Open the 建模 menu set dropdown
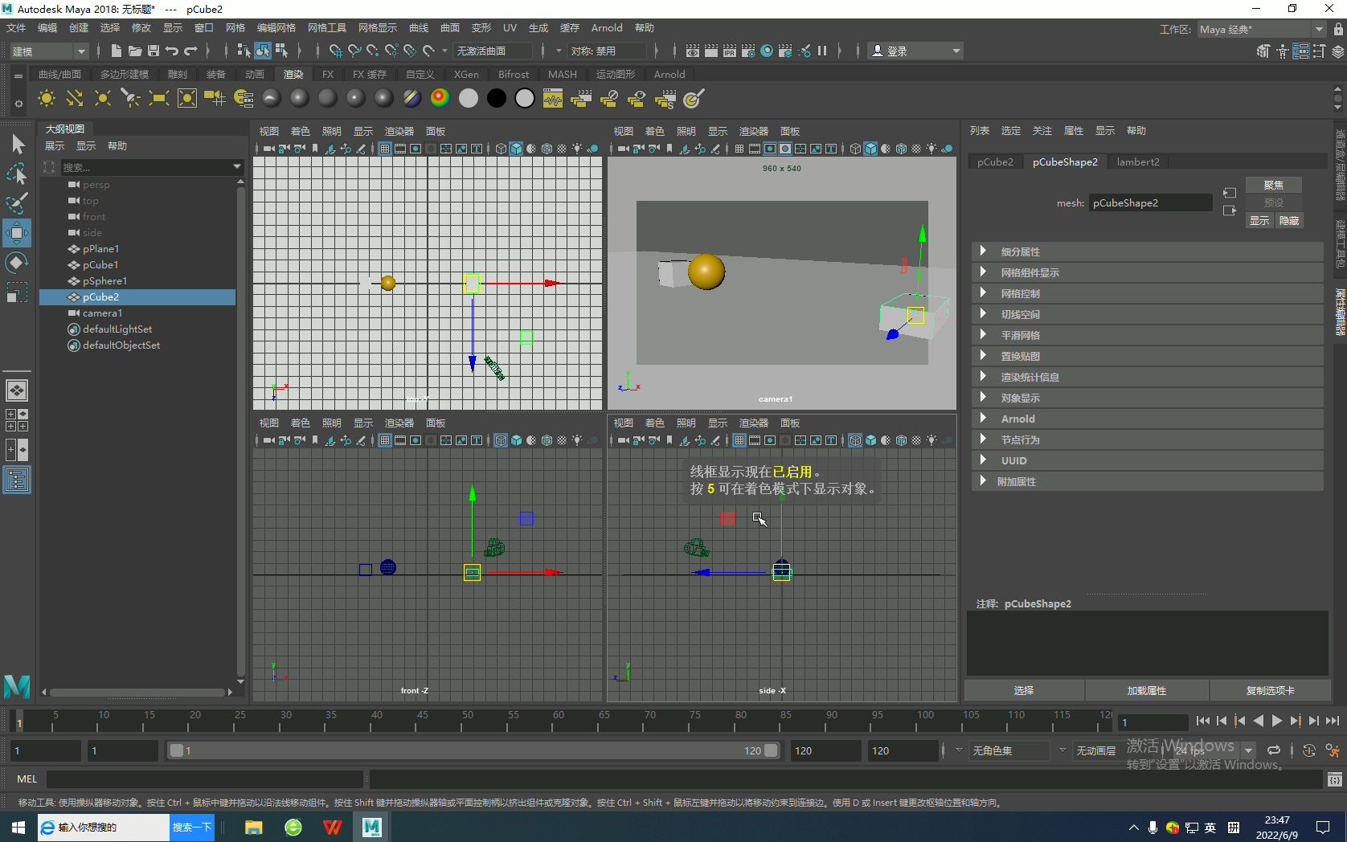Viewport: 1347px width, 842px height. (48, 51)
